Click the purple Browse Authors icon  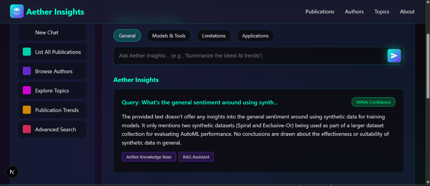pos(27,71)
